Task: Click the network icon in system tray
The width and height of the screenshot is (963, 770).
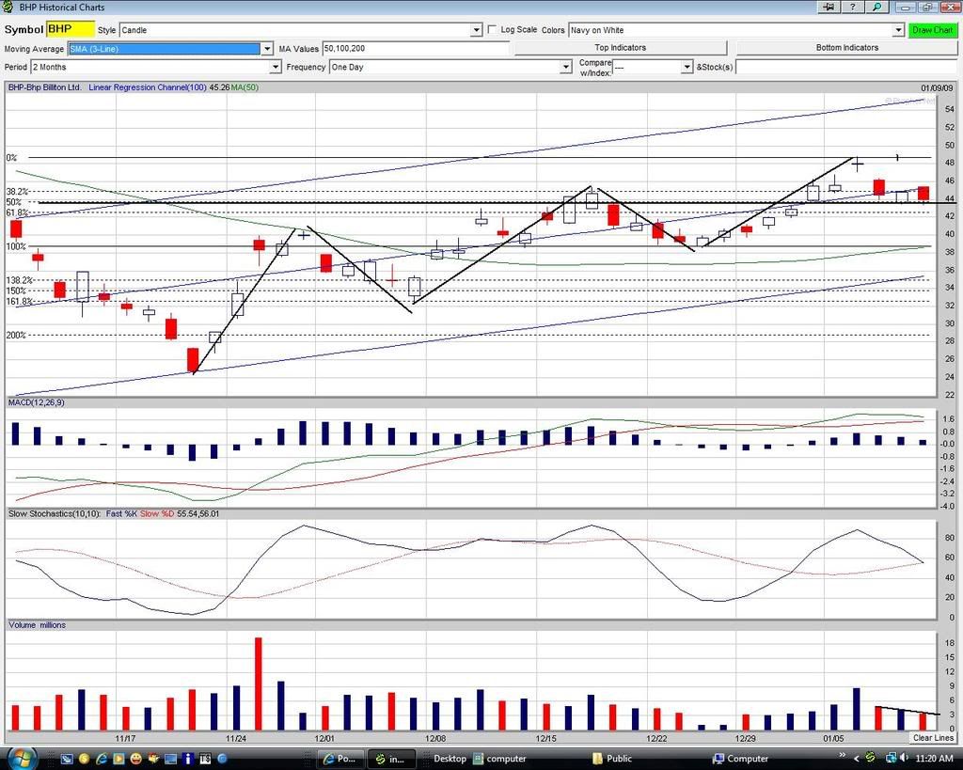Action: coord(890,759)
